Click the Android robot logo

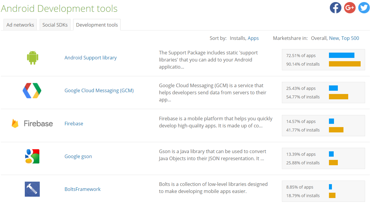32,58
